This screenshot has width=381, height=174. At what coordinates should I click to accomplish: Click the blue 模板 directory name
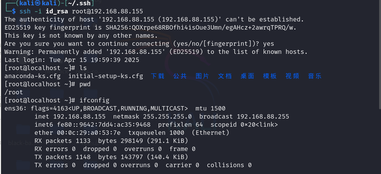click(270, 76)
